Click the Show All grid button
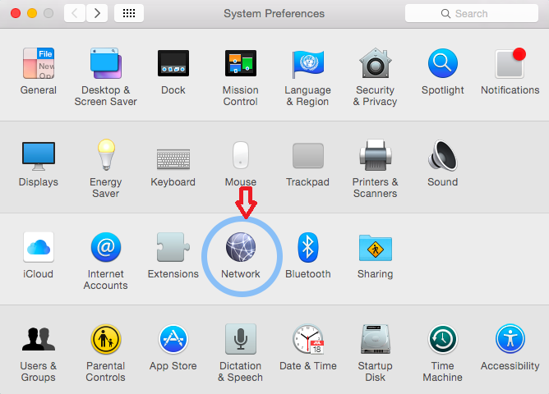Screen dimensions: 549x394 coord(130,13)
